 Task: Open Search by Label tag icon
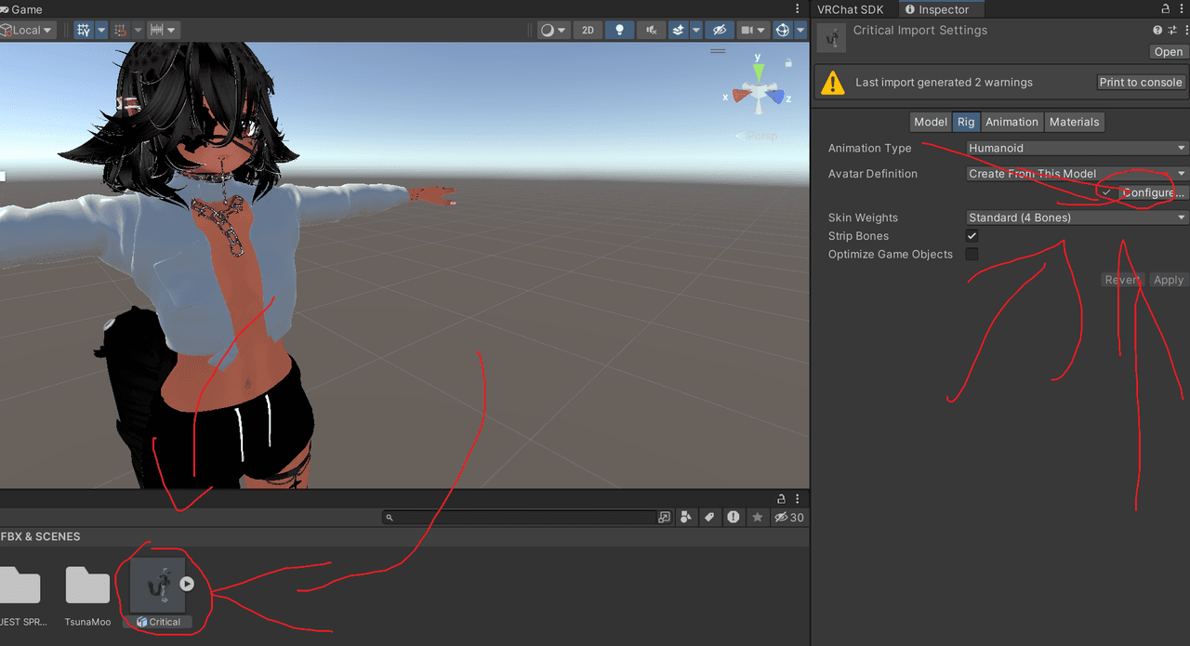710,517
